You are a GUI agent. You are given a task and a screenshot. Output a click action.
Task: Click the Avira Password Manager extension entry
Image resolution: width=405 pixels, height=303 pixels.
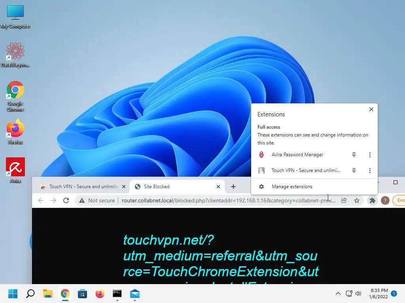point(297,155)
